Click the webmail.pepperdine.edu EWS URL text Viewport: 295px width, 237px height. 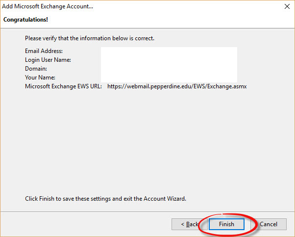(180, 86)
